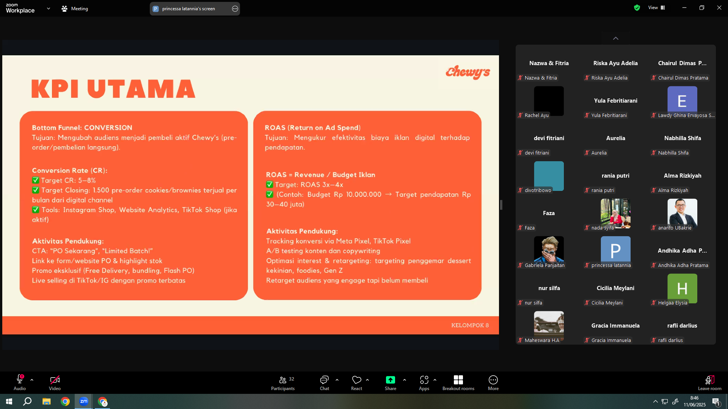The image size is (728, 409).
Task: Click the muted mic icon beside devi fitriani
Action: [520, 153]
